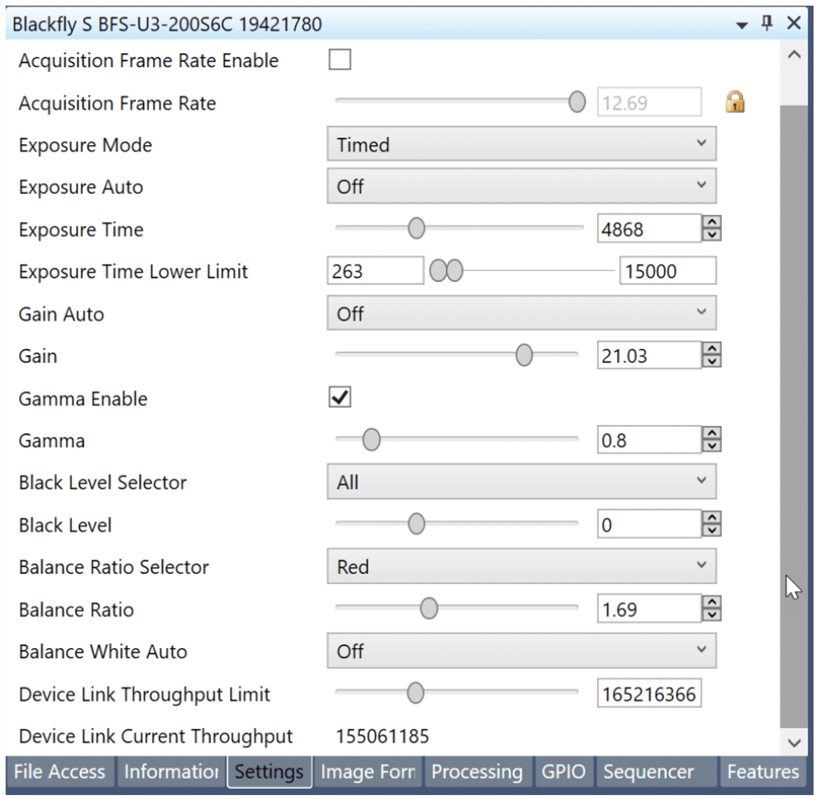Click the Device Link Throughput Limit slider handle
The width and height of the screenshot is (820, 799).
tap(416, 693)
